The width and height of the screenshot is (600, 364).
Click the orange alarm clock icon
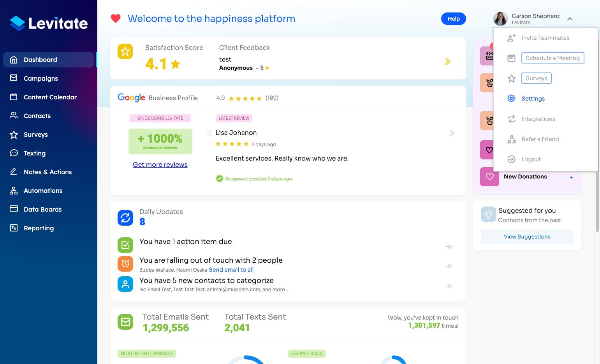point(125,264)
